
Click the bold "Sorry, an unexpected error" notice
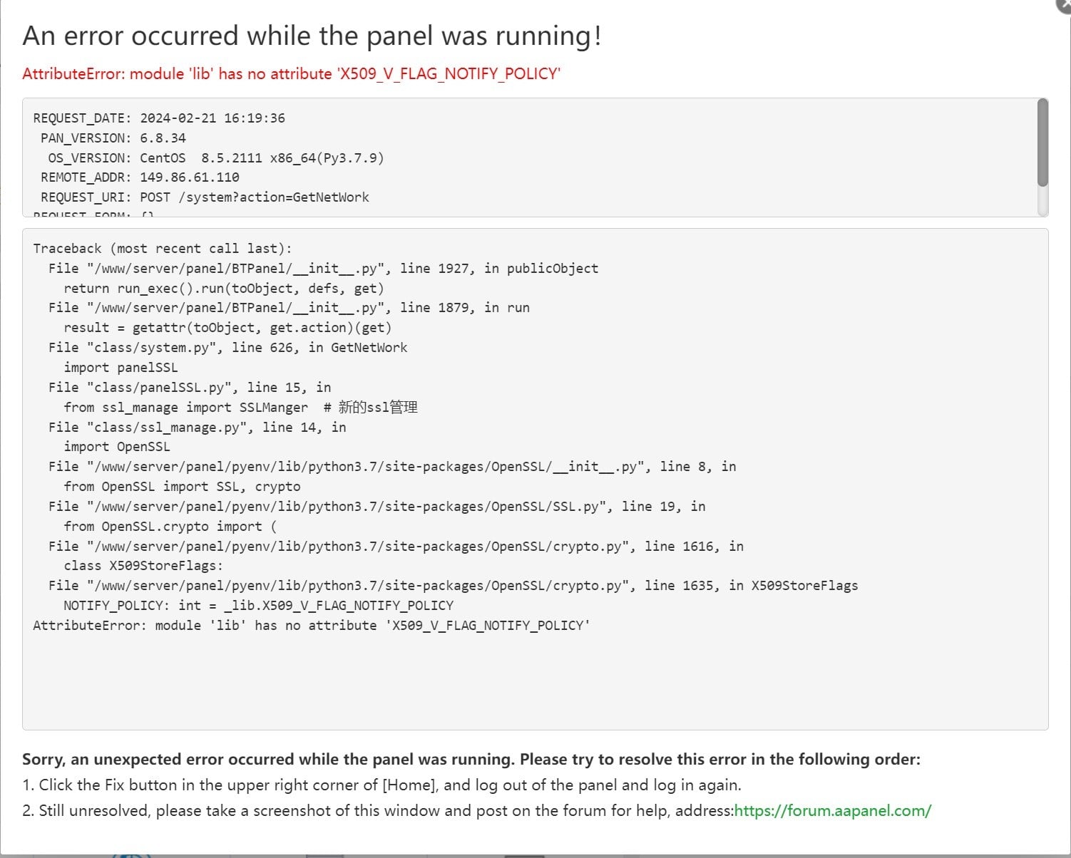(x=471, y=760)
